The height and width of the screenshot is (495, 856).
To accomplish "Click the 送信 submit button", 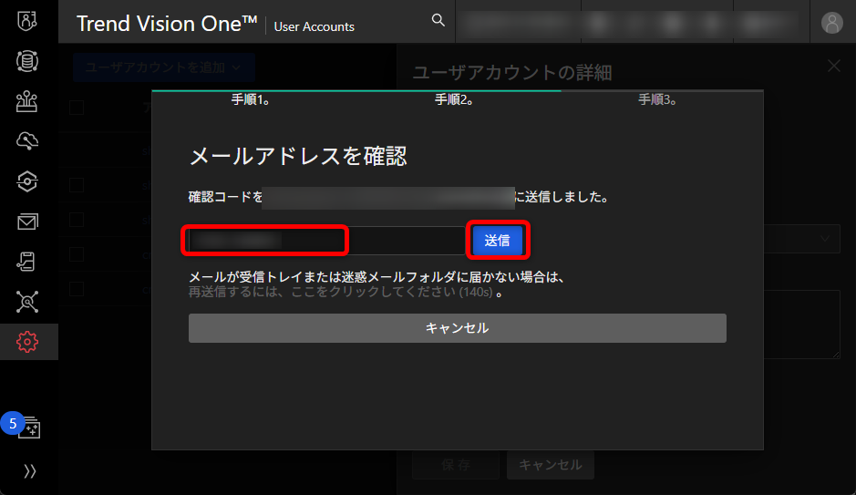I will tap(498, 241).
